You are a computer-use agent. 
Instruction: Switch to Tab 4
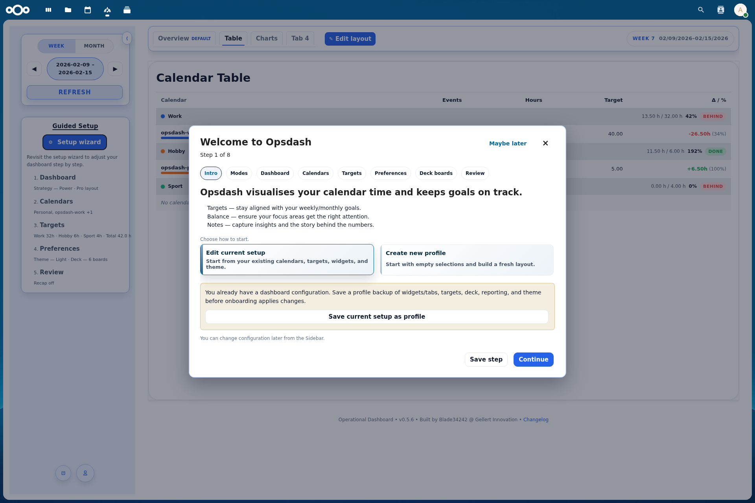click(300, 39)
